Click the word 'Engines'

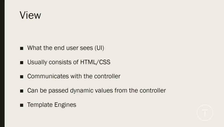click(65, 105)
